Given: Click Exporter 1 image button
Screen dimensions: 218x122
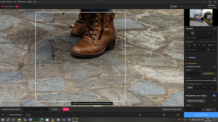Looking at the screenshot, I should 201,115.
